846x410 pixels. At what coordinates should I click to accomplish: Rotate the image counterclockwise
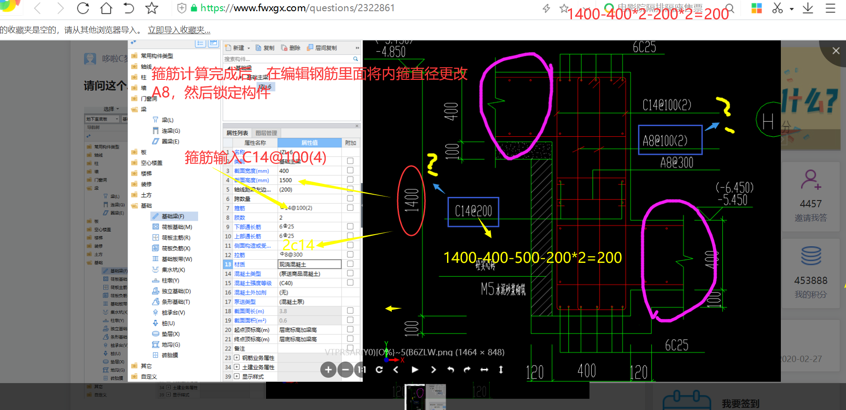451,370
